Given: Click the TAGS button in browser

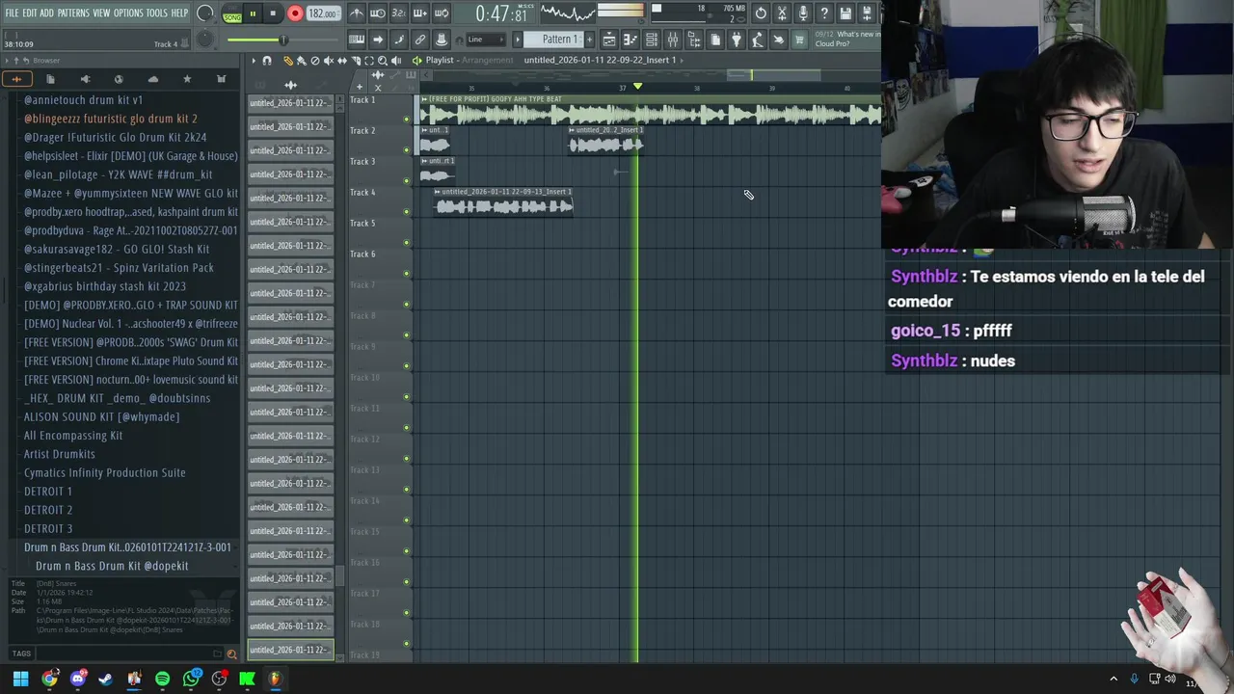Looking at the screenshot, I should coord(21,654).
